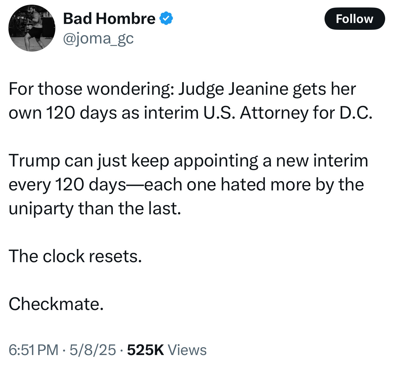Click the word "Trump" in the tweet
This screenshot has height=369, width=401.
click(34, 161)
